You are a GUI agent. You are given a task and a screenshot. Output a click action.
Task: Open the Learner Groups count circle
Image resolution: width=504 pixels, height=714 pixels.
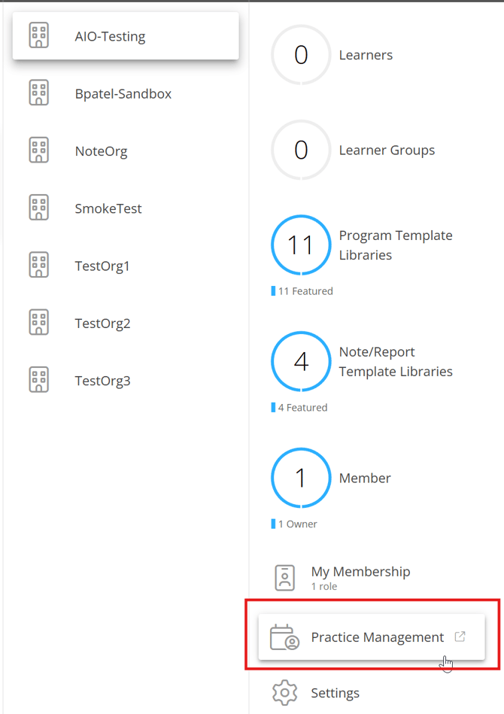click(x=301, y=150)
